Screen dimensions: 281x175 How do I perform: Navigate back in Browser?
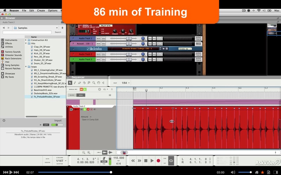pos(4,28)
